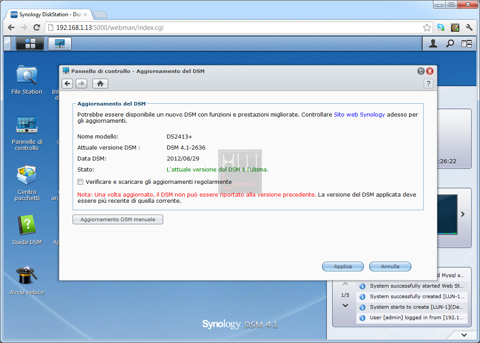Toggle the widgets panel icon
Screen dimensions: 480x343
(466, 44)
